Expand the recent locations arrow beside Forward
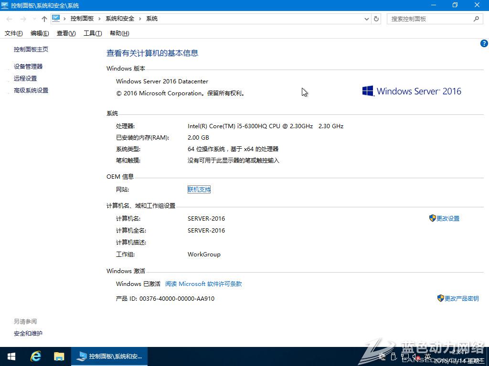The width and height of the screenshot is (489, 366). [x=34, y=19]
